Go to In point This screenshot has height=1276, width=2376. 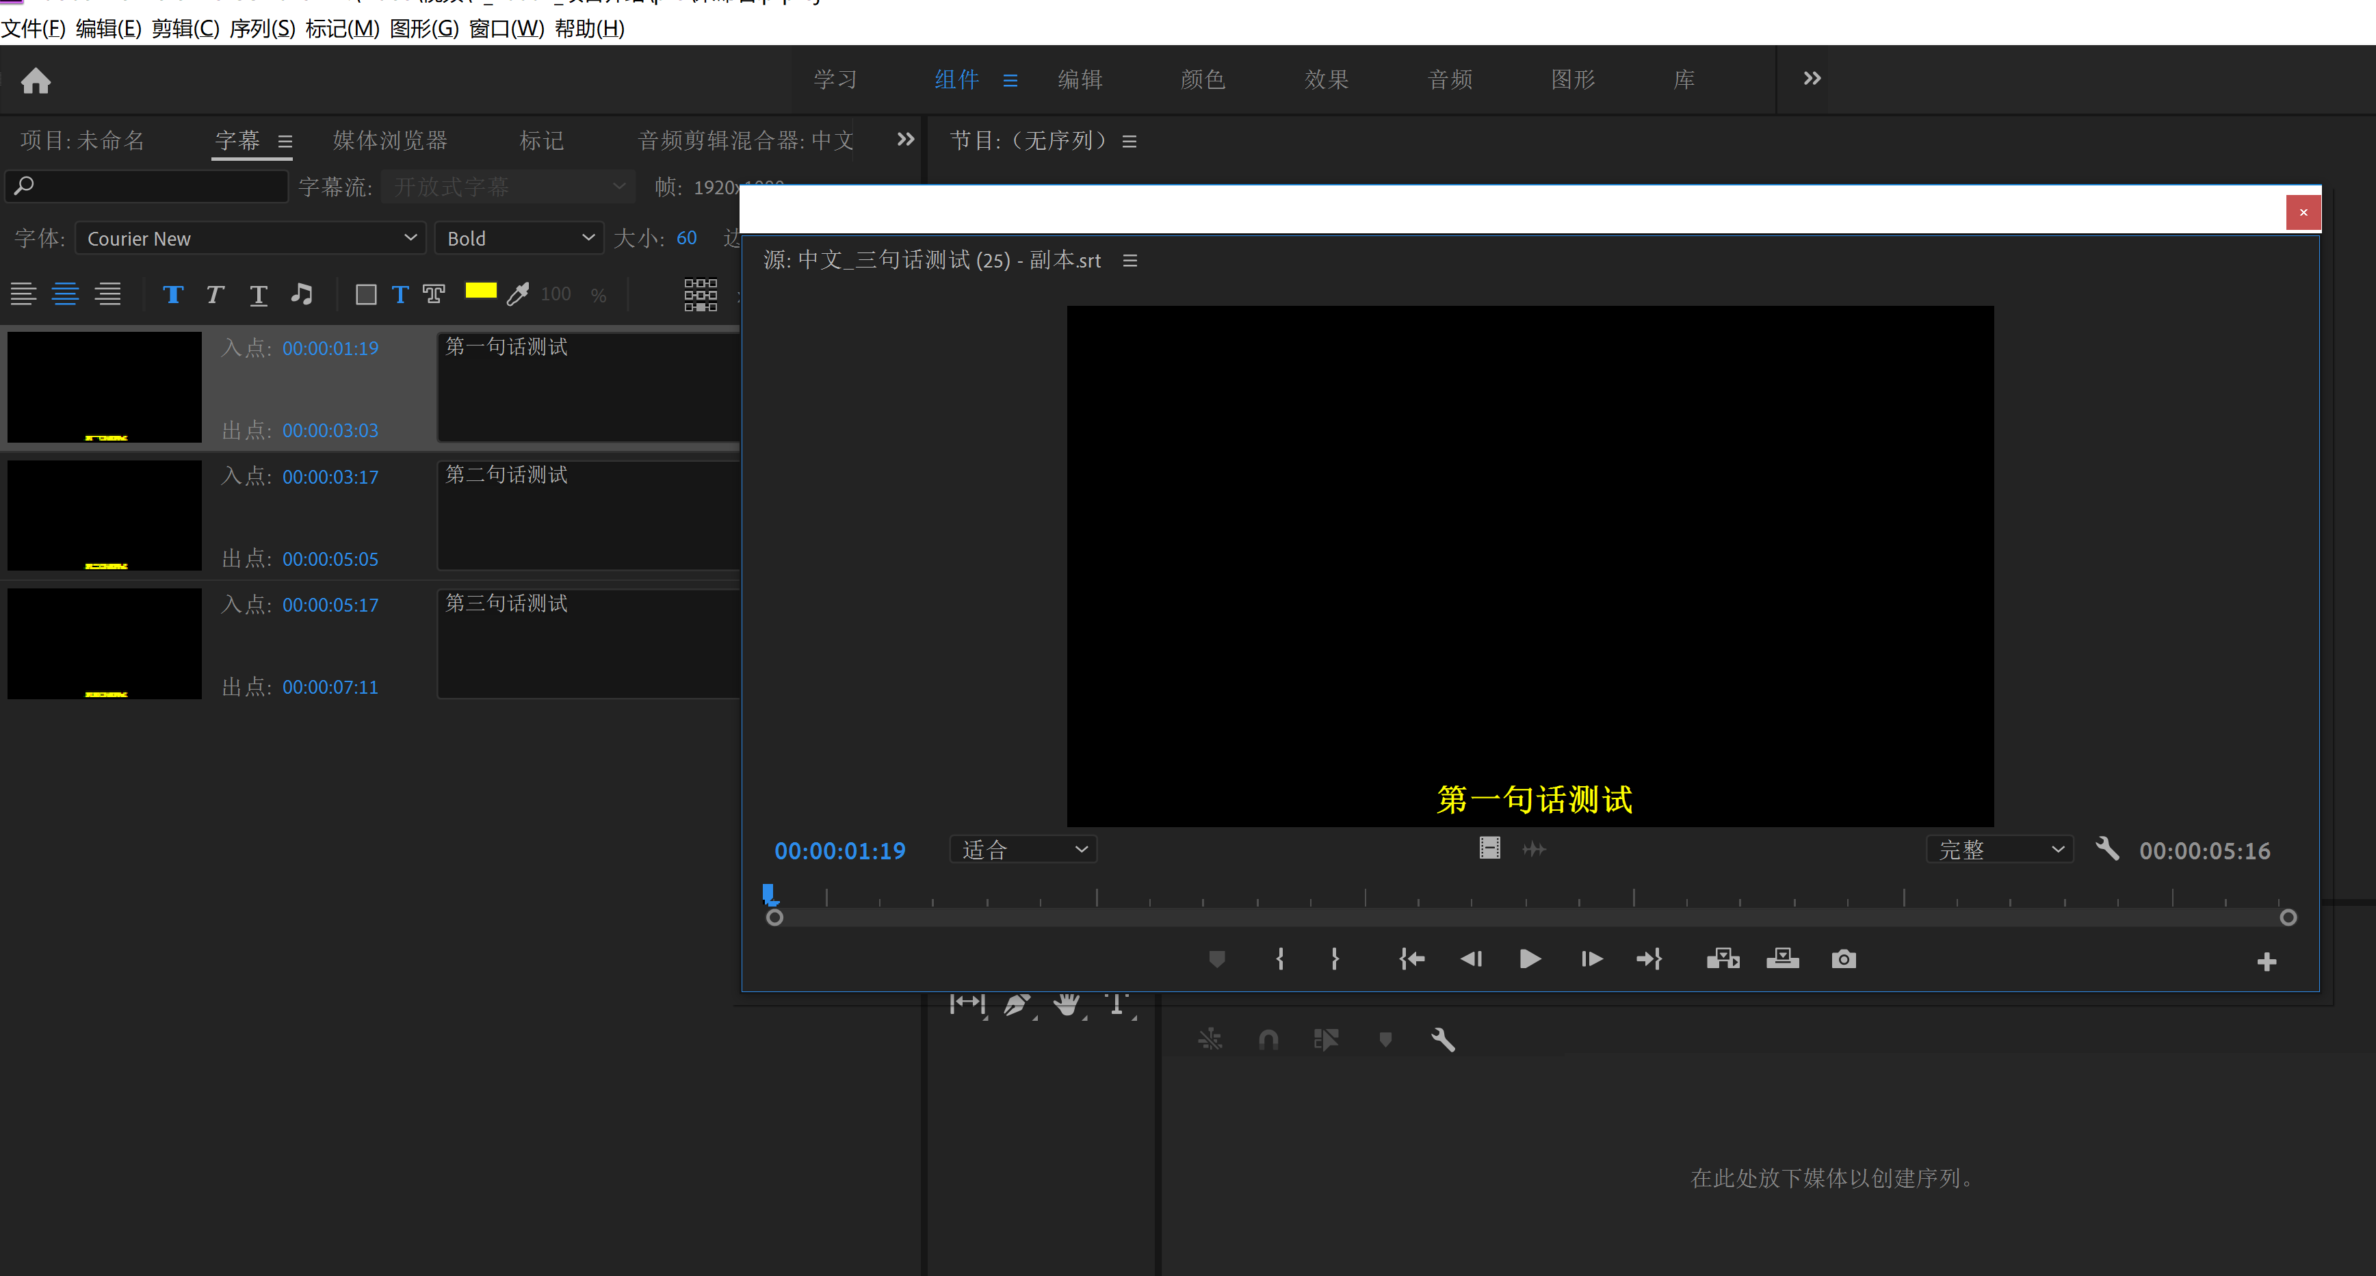(x=1411, y=959)
